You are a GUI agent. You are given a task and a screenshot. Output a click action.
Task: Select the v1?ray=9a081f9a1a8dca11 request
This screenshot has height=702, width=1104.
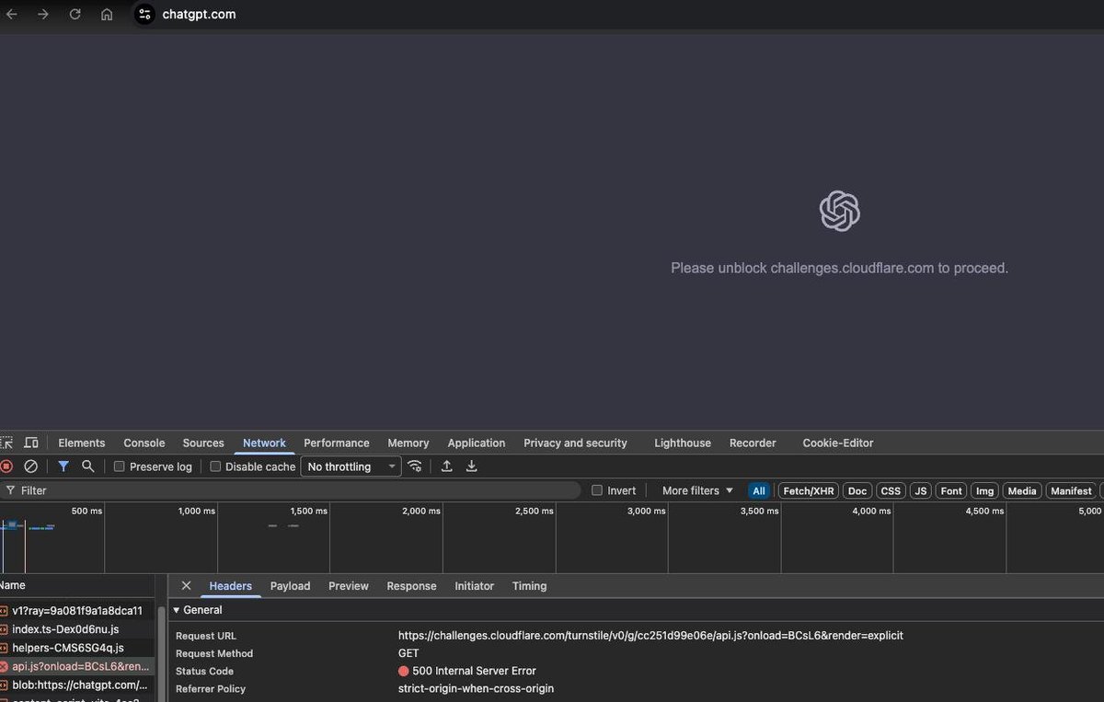[x=77, y=611]
